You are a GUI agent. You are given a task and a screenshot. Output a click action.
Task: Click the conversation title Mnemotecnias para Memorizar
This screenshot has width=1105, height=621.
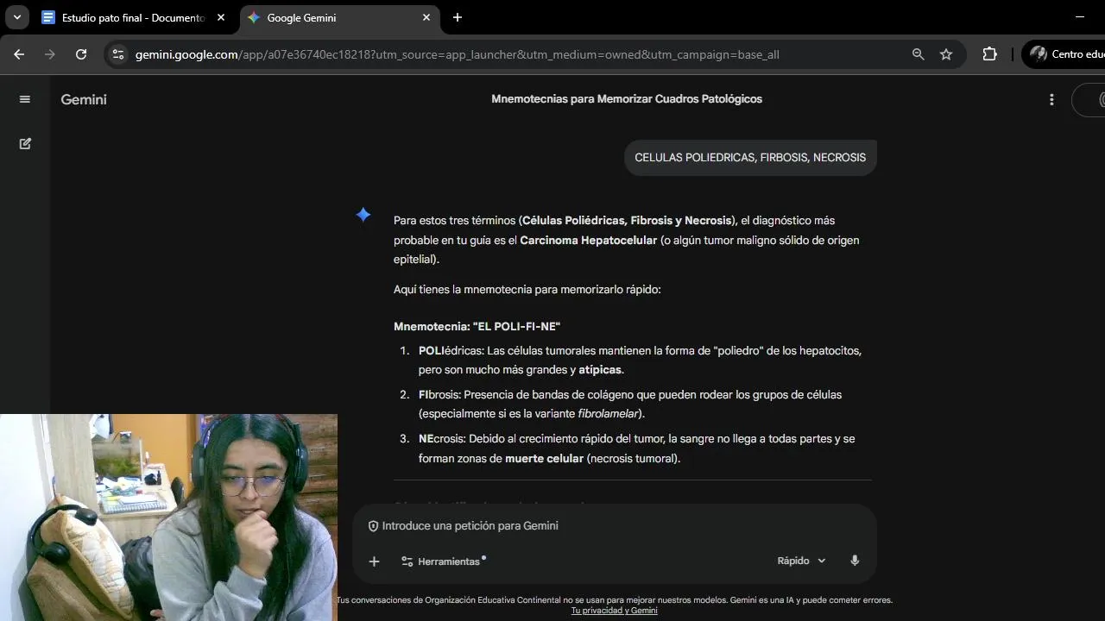point(627,99)
